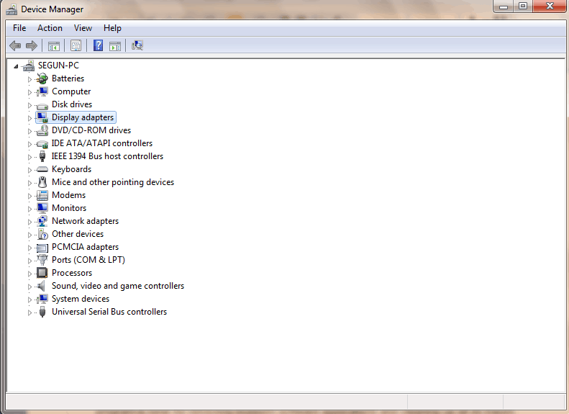Image resolution: width=569 pixels, height=414 pixels.
Task: Click Scan for hardware changes toolbar icon
Action: coord(137,46)
